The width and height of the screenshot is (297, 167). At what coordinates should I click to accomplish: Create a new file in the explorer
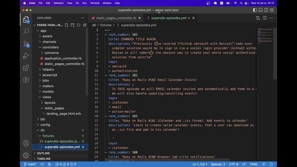66,25
